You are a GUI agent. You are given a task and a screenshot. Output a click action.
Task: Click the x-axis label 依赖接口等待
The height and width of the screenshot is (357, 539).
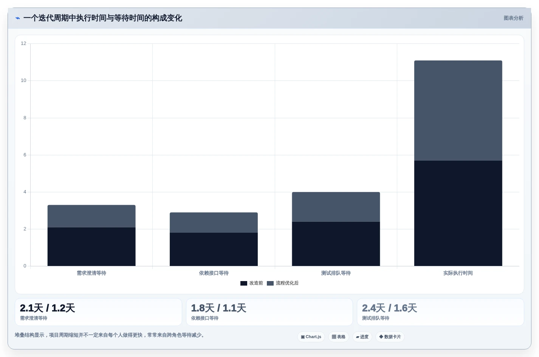[x=214, y=273]
